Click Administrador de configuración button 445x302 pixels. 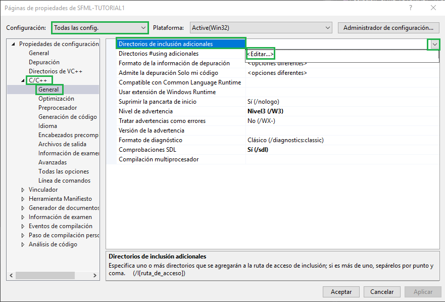coord(388,28)
